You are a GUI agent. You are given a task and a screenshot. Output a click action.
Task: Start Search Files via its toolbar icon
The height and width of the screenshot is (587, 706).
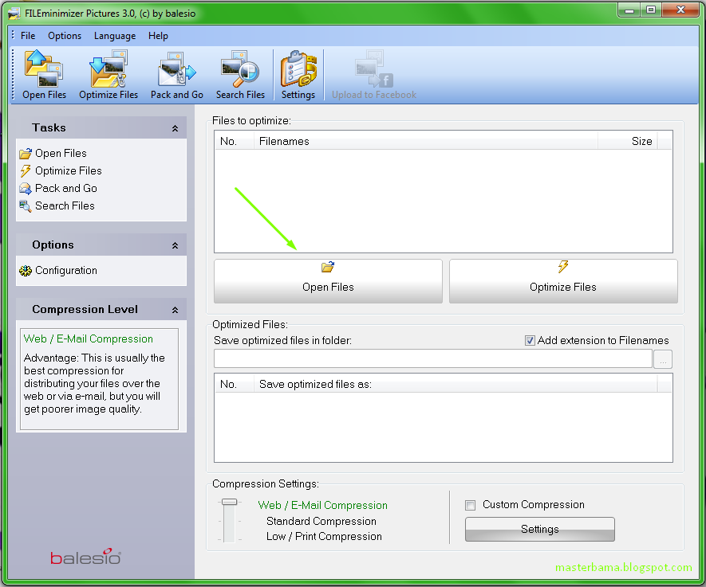pos(240,73)
